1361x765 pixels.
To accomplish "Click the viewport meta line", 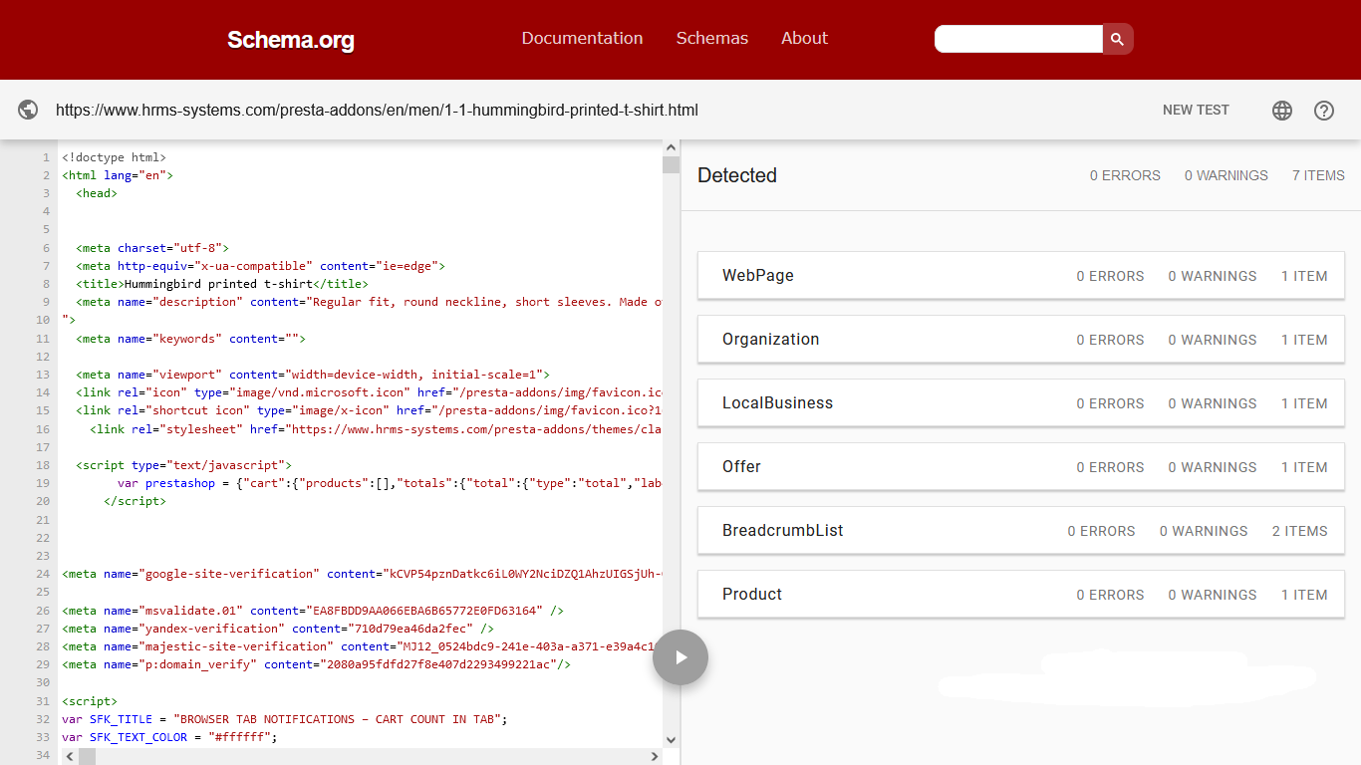I will [313, 375].
